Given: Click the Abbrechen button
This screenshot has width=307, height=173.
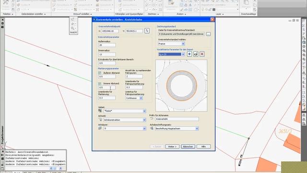Looking at the screenshot, I should [188, 147].
